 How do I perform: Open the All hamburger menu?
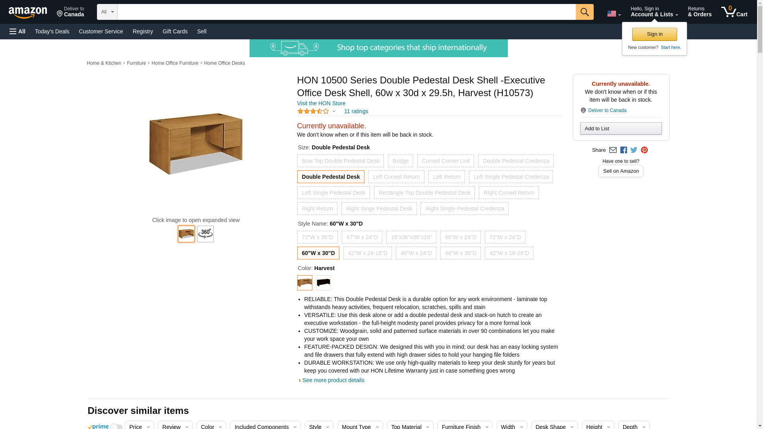(x=17, y=31)
